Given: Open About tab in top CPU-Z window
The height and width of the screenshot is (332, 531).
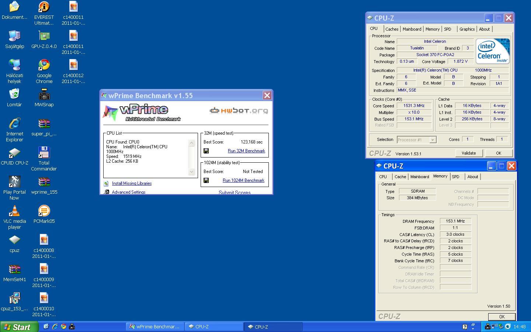Looking at the screenshot, I should coord(484,29).
